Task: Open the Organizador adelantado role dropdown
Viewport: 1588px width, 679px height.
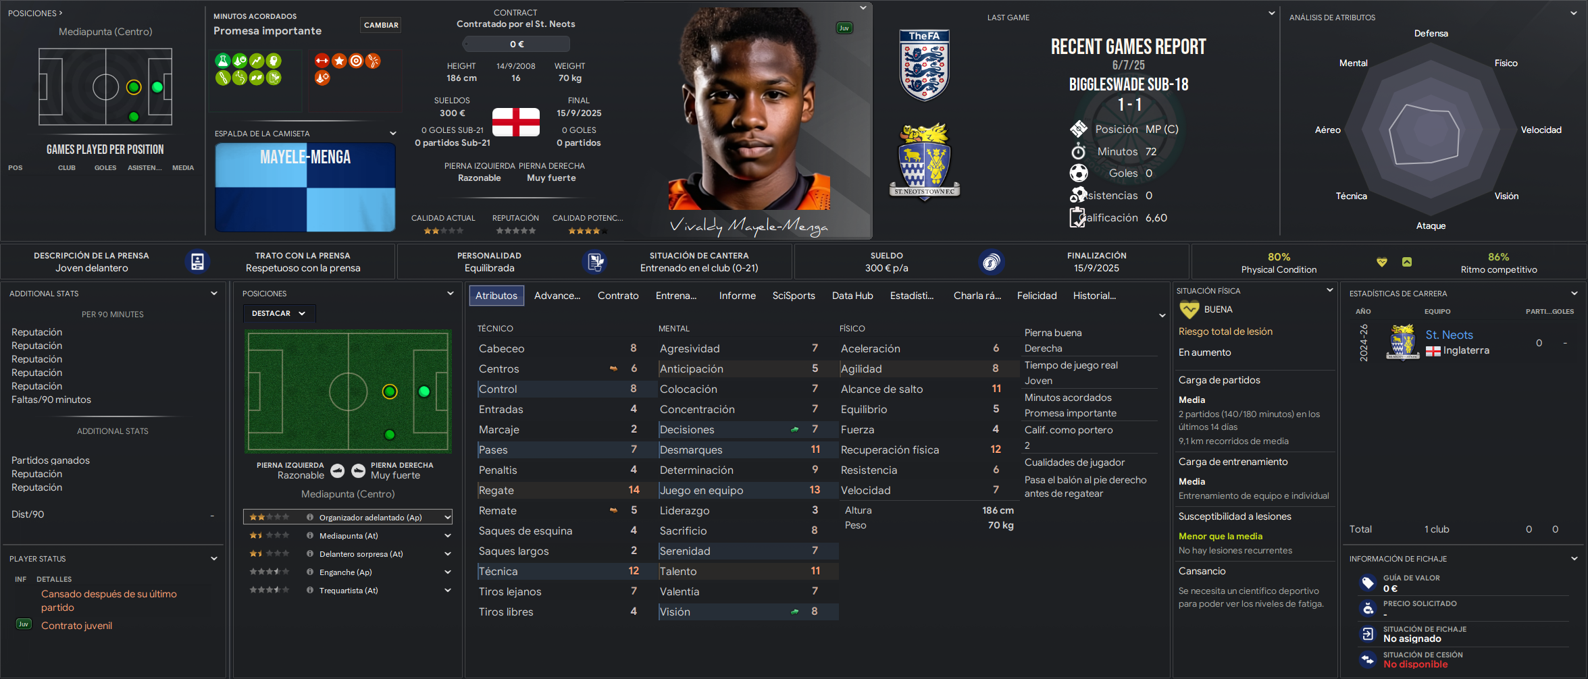Action: 348,517
